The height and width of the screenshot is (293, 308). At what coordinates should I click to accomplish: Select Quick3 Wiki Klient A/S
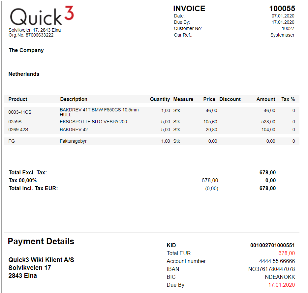coord(41,260)
